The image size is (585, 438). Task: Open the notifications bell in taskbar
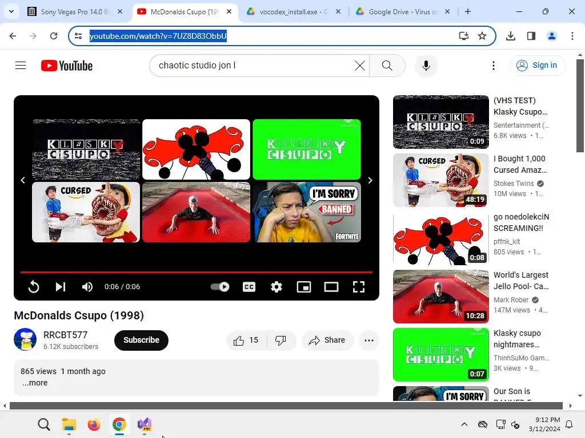point(570,424)
